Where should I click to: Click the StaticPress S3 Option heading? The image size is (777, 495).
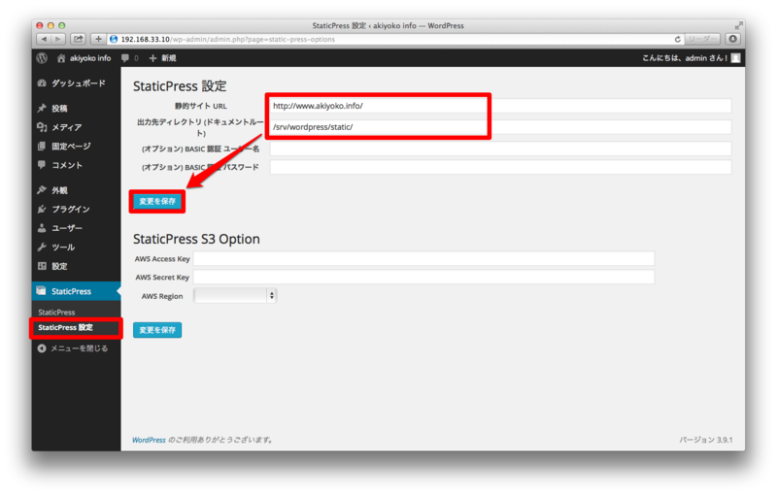tap(196, 239)
